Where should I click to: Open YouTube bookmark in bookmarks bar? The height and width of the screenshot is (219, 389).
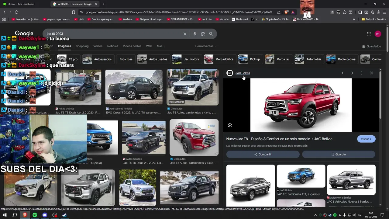[x=125, y=19]
